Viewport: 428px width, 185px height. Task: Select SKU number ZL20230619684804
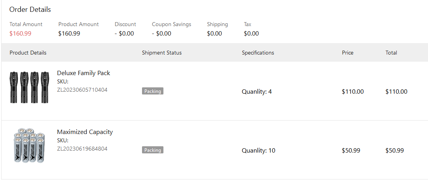[82, 149]
